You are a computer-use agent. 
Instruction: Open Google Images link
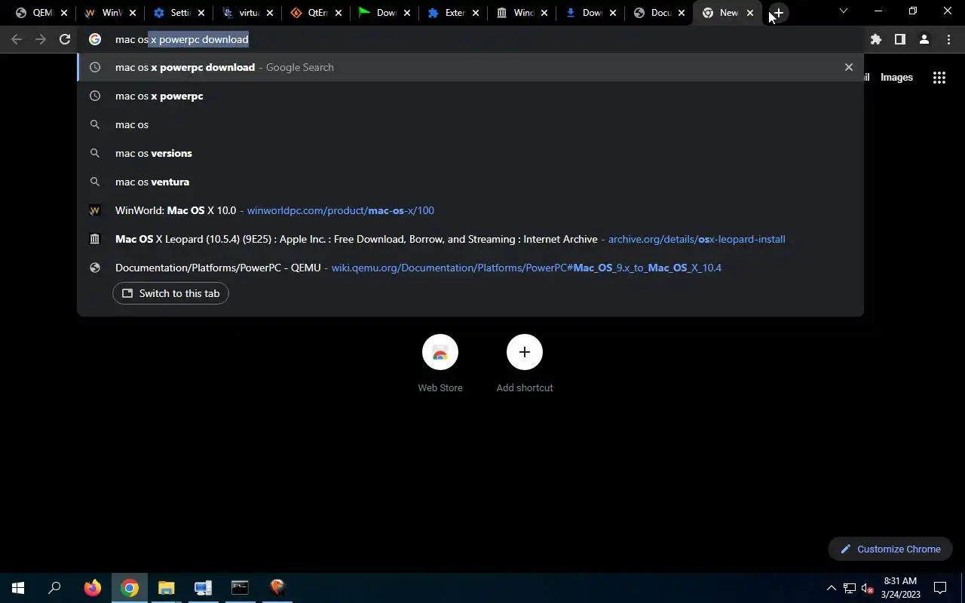tap(896, 77)
